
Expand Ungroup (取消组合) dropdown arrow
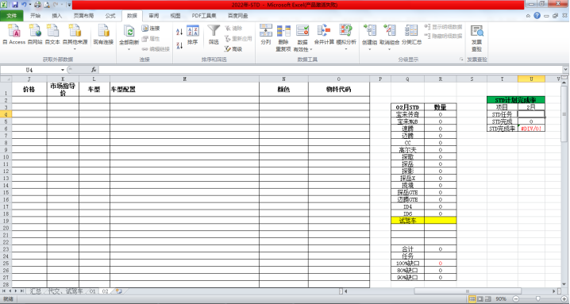click(389, 48)
